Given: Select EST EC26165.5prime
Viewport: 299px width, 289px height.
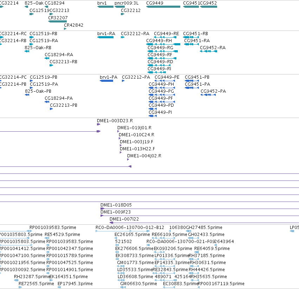Looking at the screenshot, I should click(116, 238).
